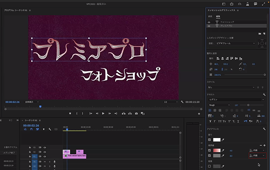Create new layer group folder icon
Screen dimensions: 270x170
260,34
